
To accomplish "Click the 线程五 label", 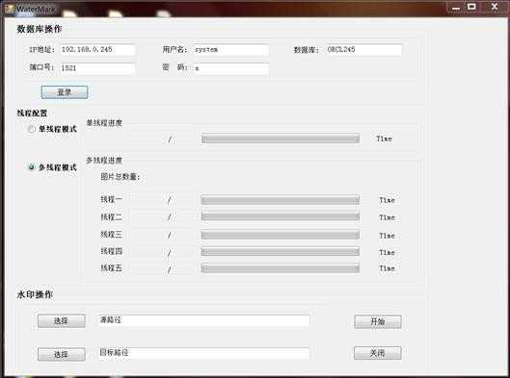I will 111,268.
